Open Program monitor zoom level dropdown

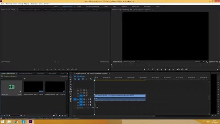coord(131,62)
